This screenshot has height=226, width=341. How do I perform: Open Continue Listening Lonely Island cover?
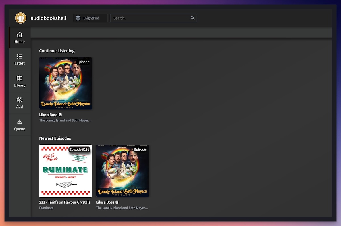click(x=66, y=83)
